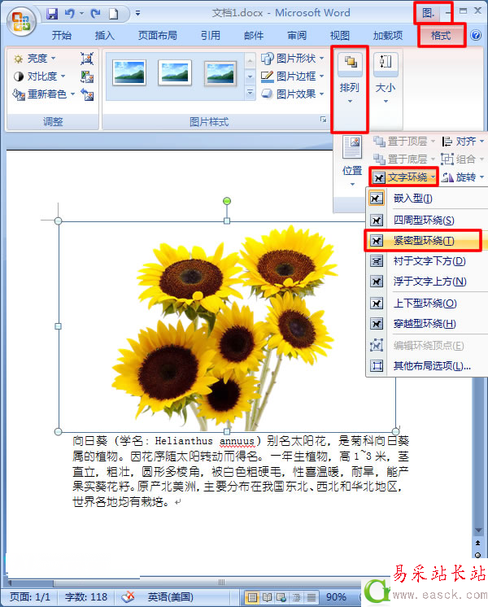Choose 浮于文字上方 in front of text
Screen dimensions: 488x607
tap(427, 282)
